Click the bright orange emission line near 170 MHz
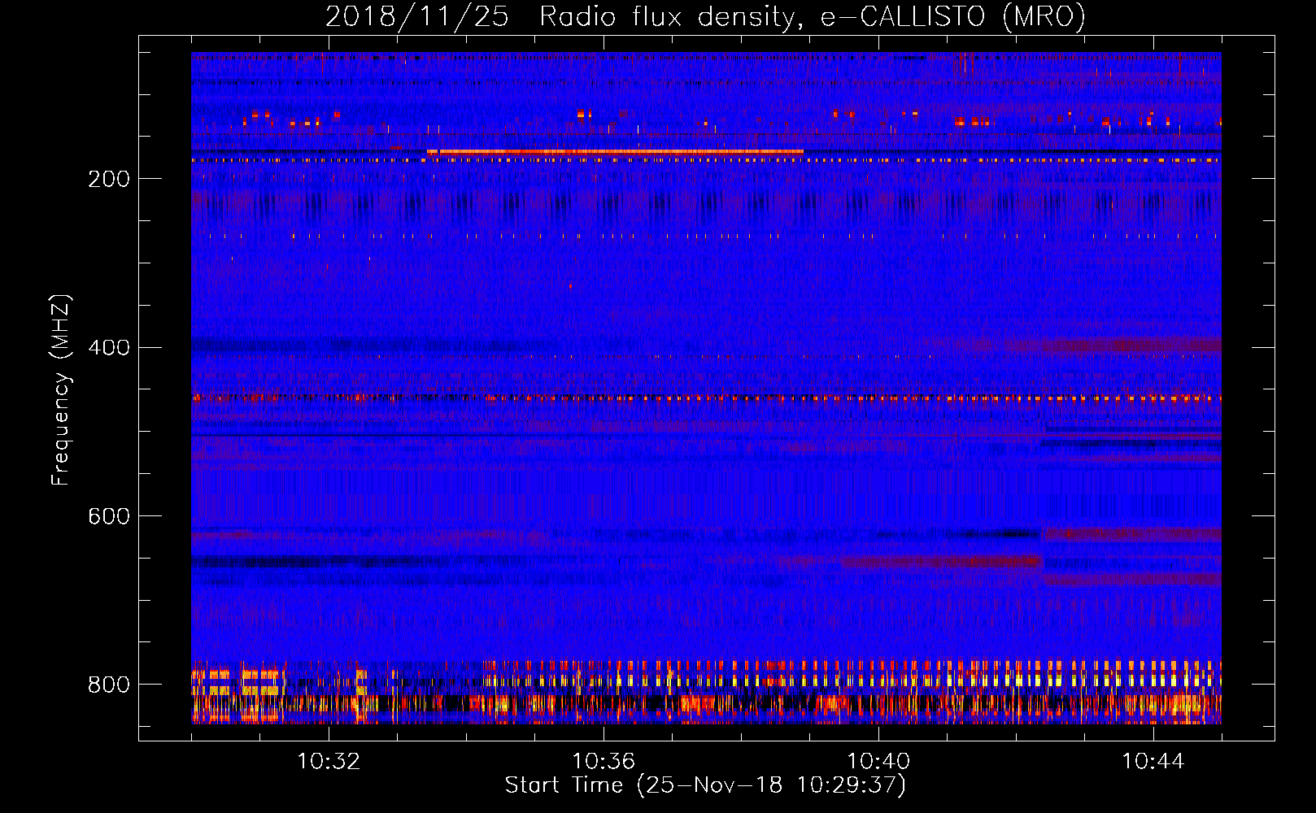This screenshot has width=1316, height=813. [x=616, y=152]
